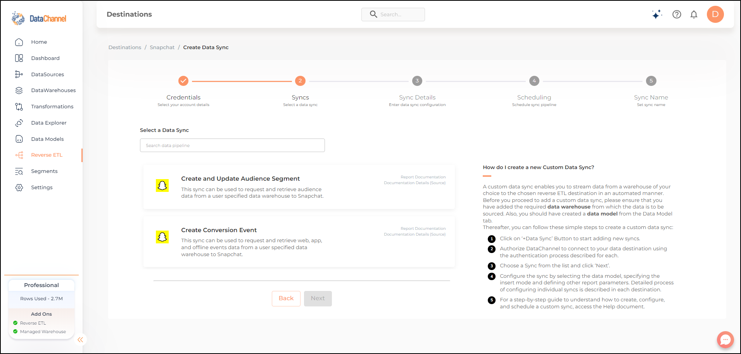Click the Professional plan label
The width and height of the screenshot is (741, 354).
click(x=41, y=285)
